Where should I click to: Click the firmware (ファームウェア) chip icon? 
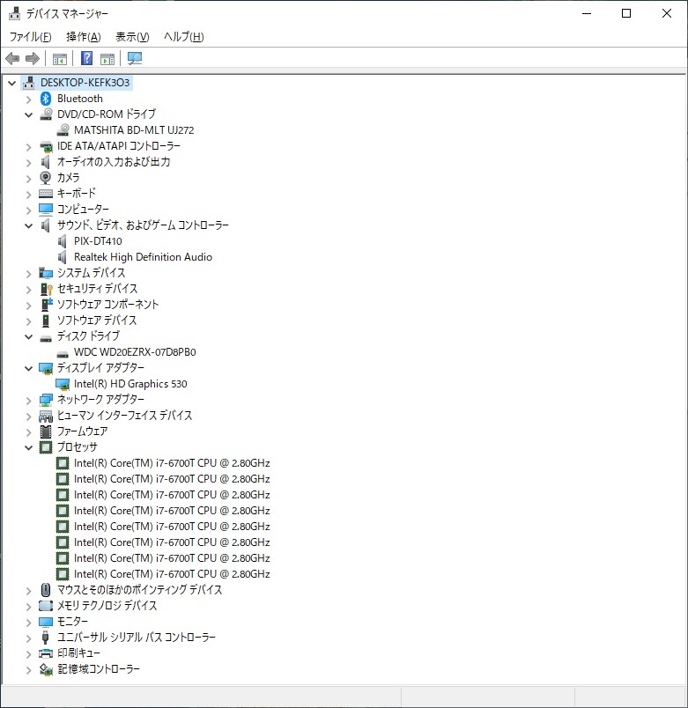tap(46, 431)
